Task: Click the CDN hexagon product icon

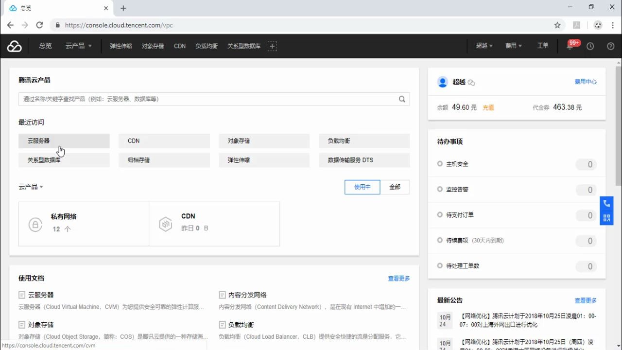Action: pos(166,224)
